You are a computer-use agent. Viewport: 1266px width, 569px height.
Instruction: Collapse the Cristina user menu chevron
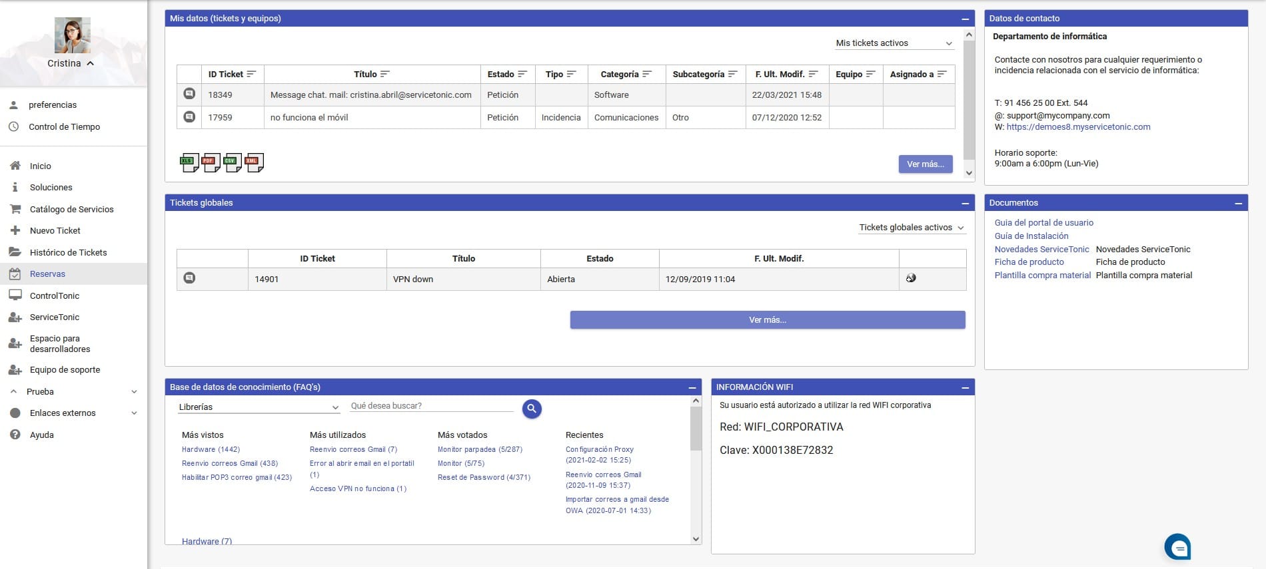point(91,63)
